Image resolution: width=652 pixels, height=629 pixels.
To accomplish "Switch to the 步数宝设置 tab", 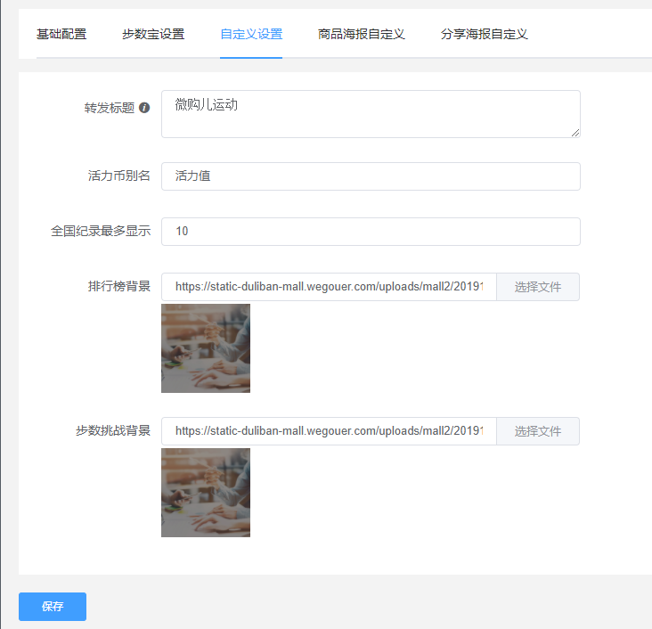I will (x=153, y=34).
